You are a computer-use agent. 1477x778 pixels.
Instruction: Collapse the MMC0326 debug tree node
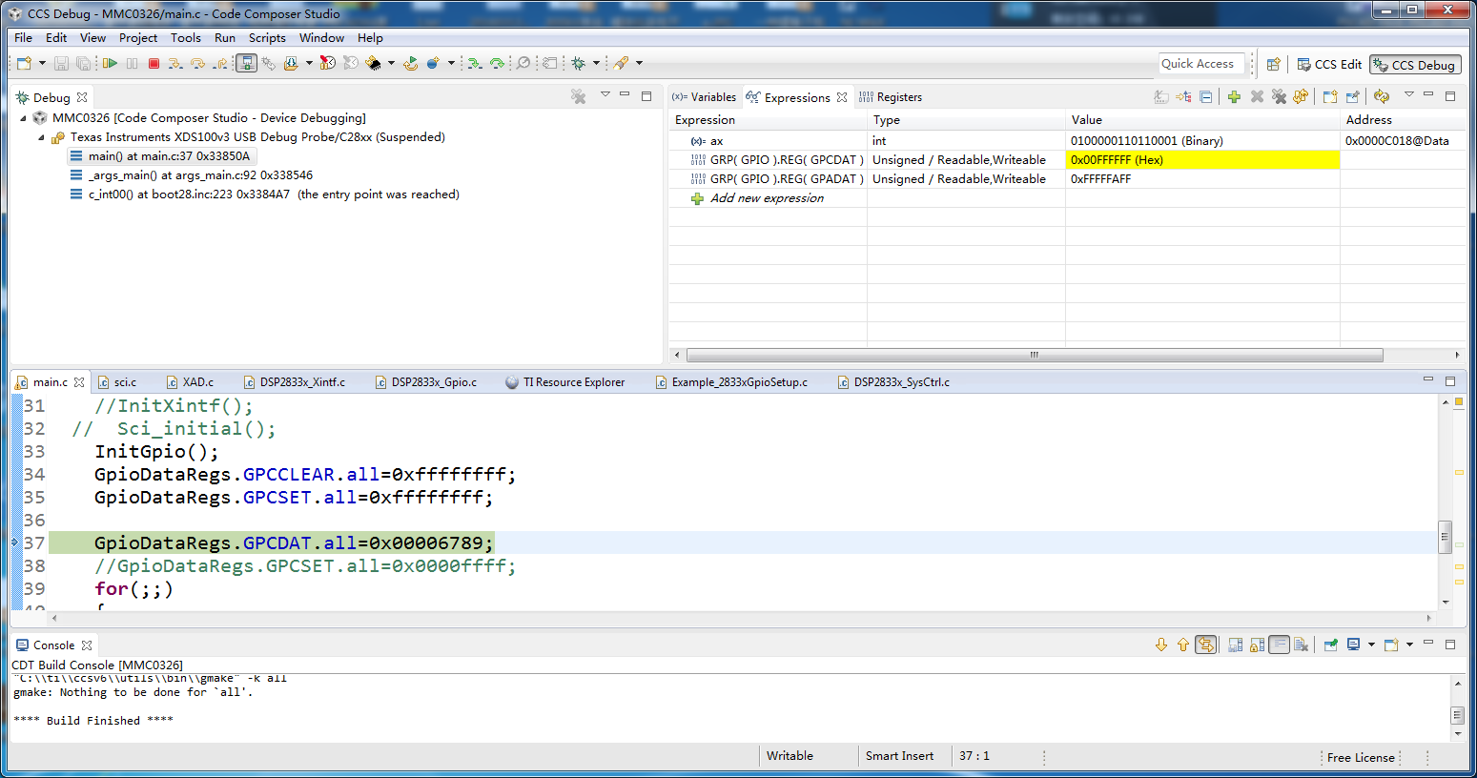click(24, 118)
